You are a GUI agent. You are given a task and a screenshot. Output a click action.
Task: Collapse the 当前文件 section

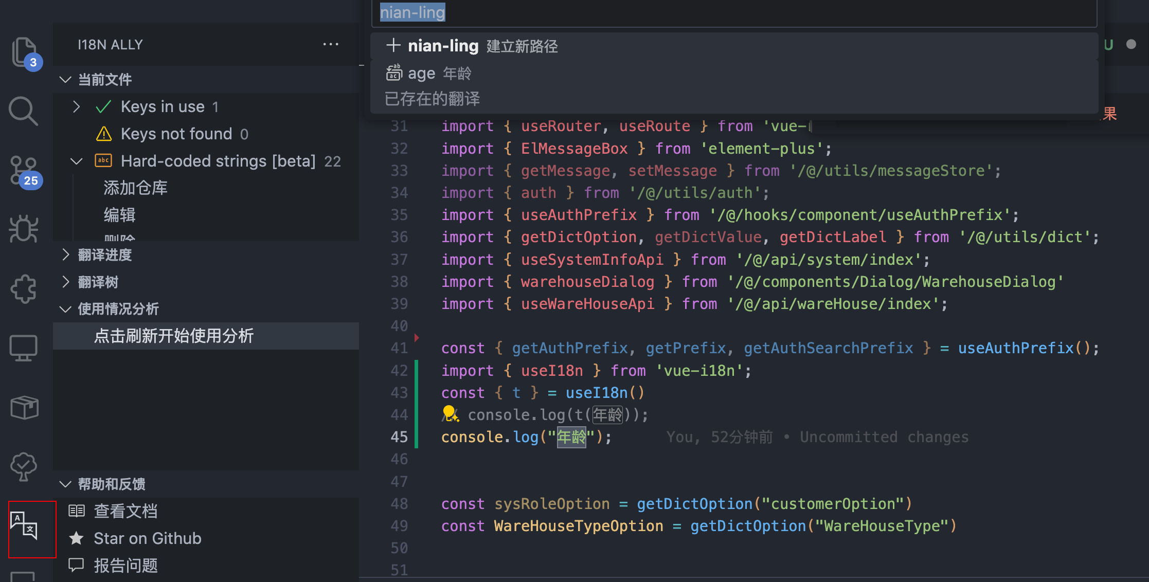coord(65,79)
